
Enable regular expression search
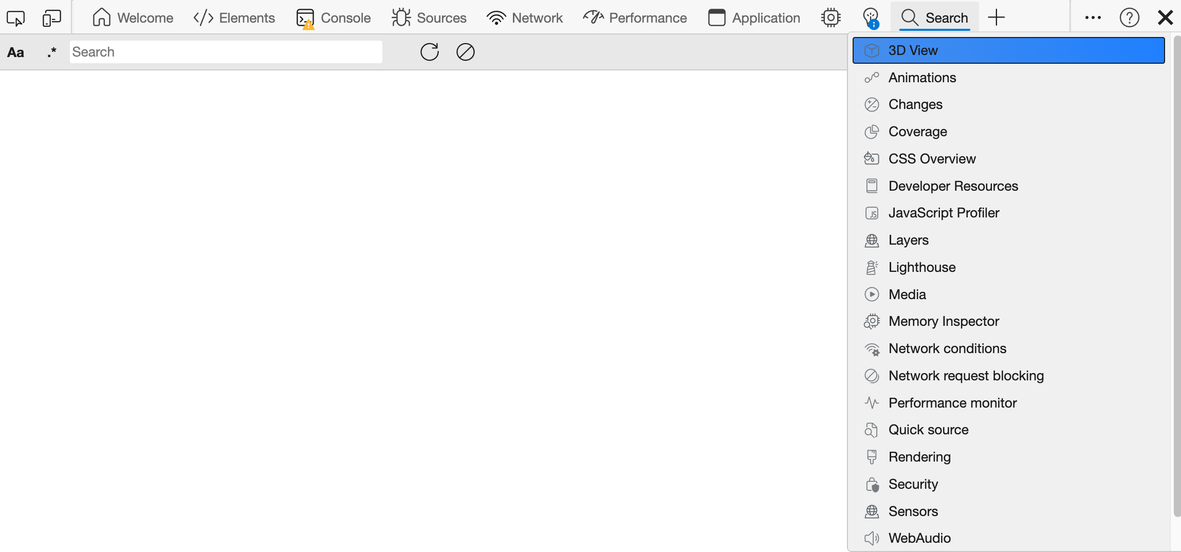[51, 51]
